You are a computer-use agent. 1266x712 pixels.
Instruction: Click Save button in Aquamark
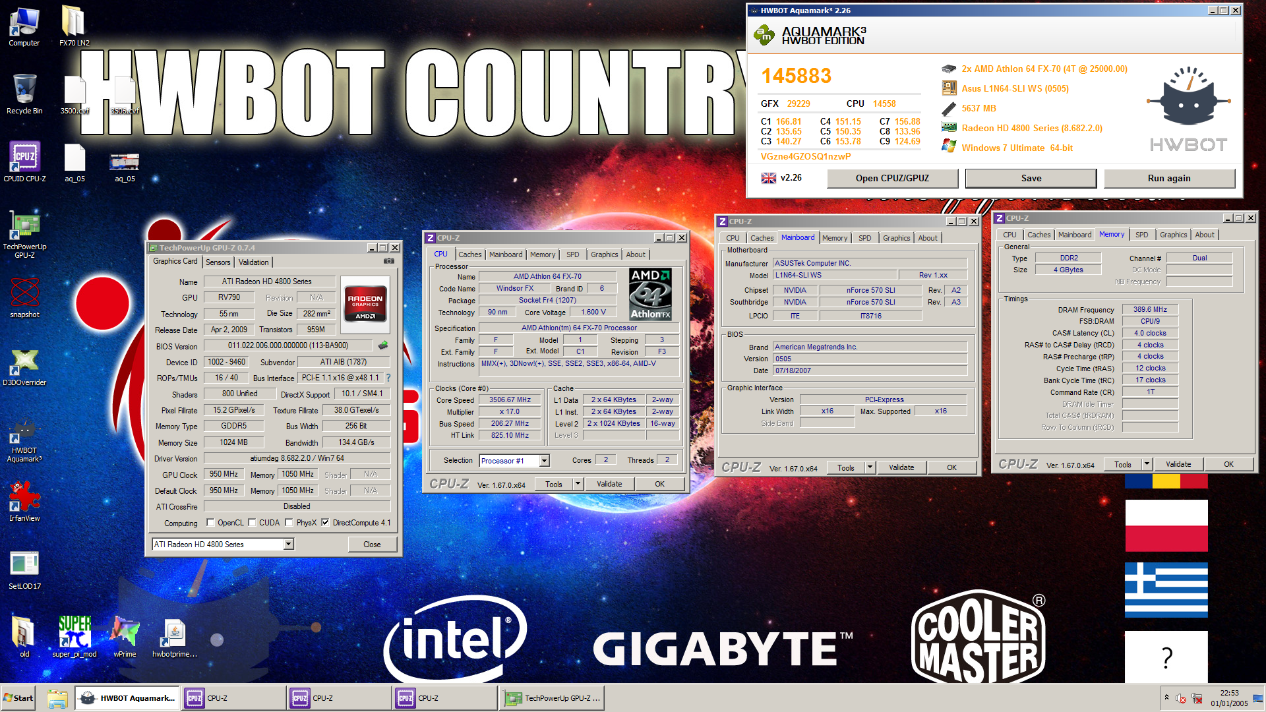click(x=1031, y=178)
